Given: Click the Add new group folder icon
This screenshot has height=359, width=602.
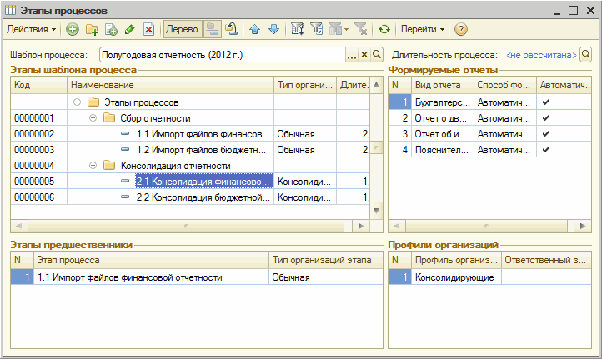Looking at the screenshot, I should [x=92, y=29].
